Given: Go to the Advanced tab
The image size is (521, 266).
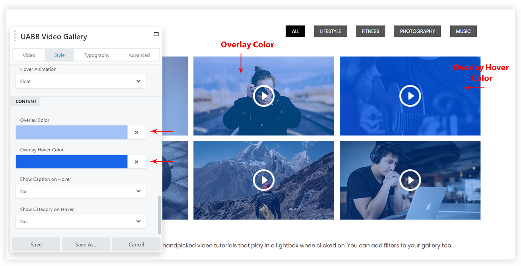Looking at the screenshot, I should pos(139,55).
